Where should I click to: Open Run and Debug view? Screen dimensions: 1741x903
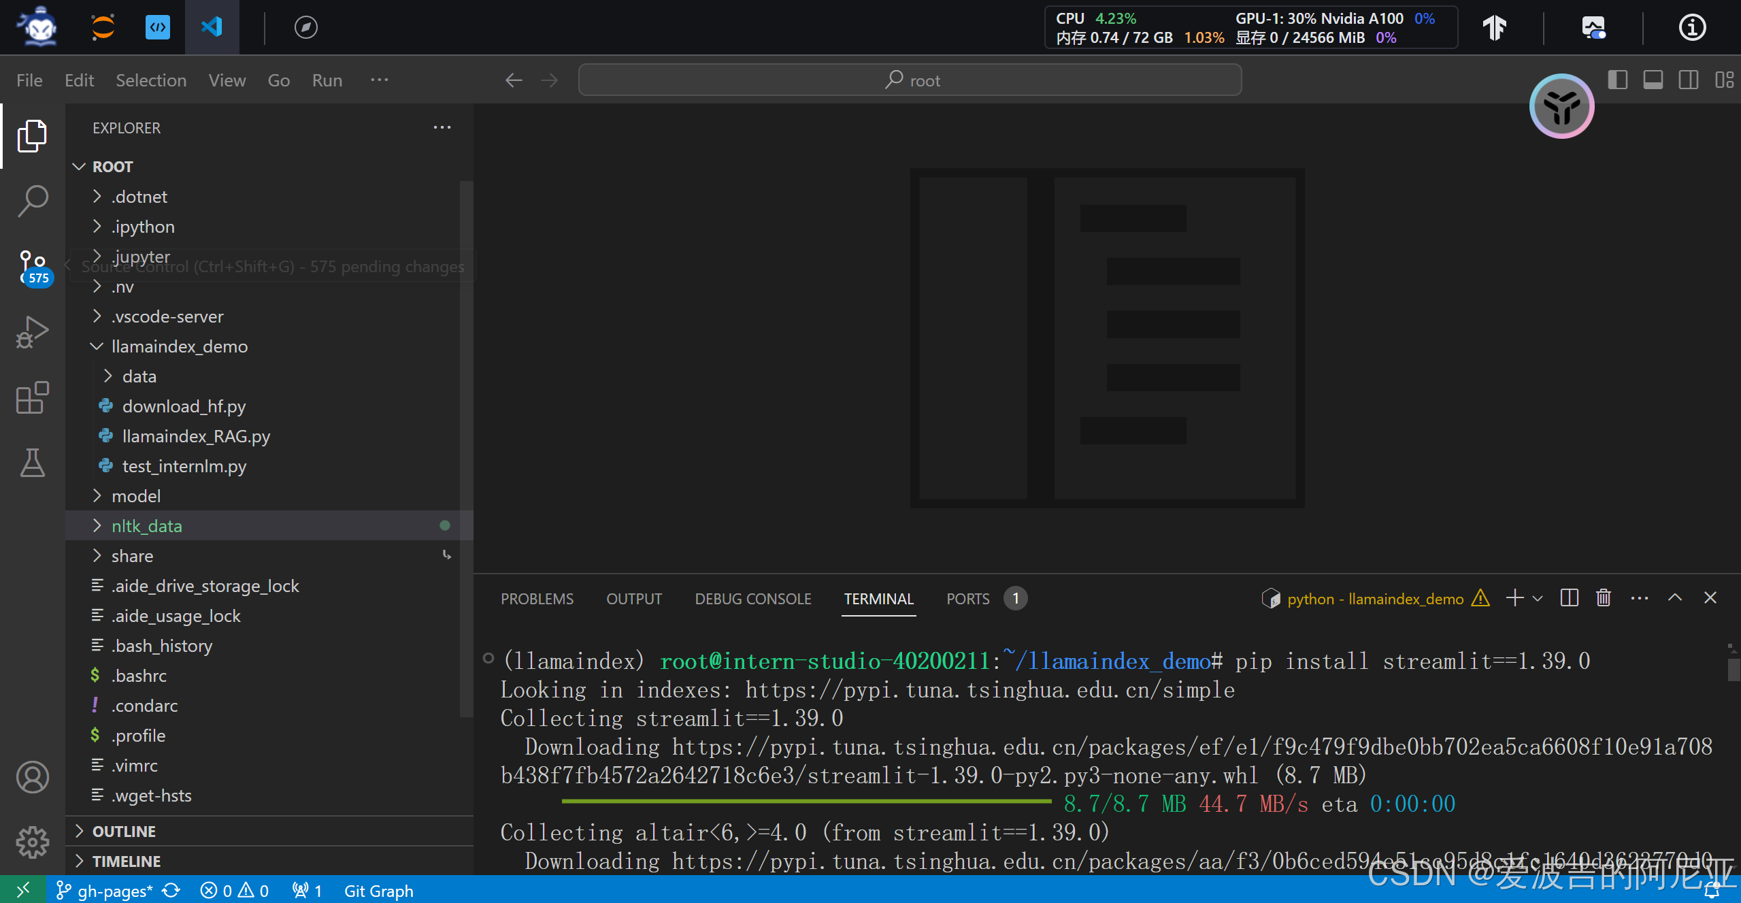(x=32, y=333)
